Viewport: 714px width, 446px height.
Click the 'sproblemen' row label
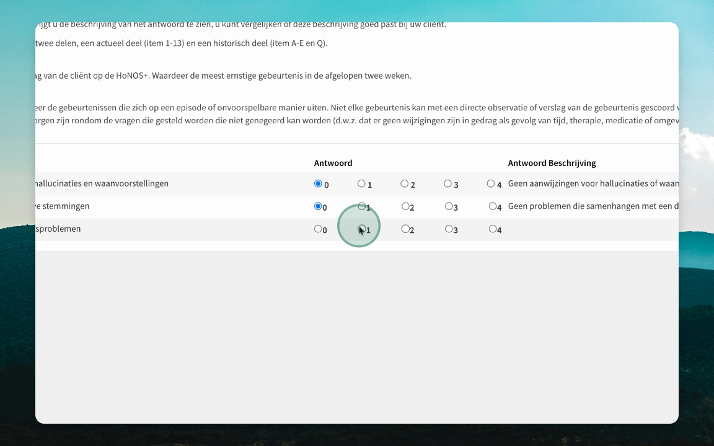click(x=58, y=229)
